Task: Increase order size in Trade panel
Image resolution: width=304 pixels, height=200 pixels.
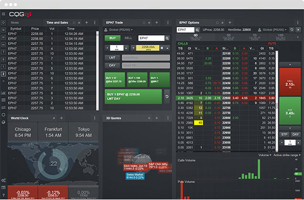Action: pos(126,48)
